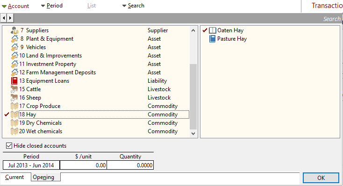Click the List menu item
The width and height of the screenshot is (343, 186).
[x=92, y=6]
